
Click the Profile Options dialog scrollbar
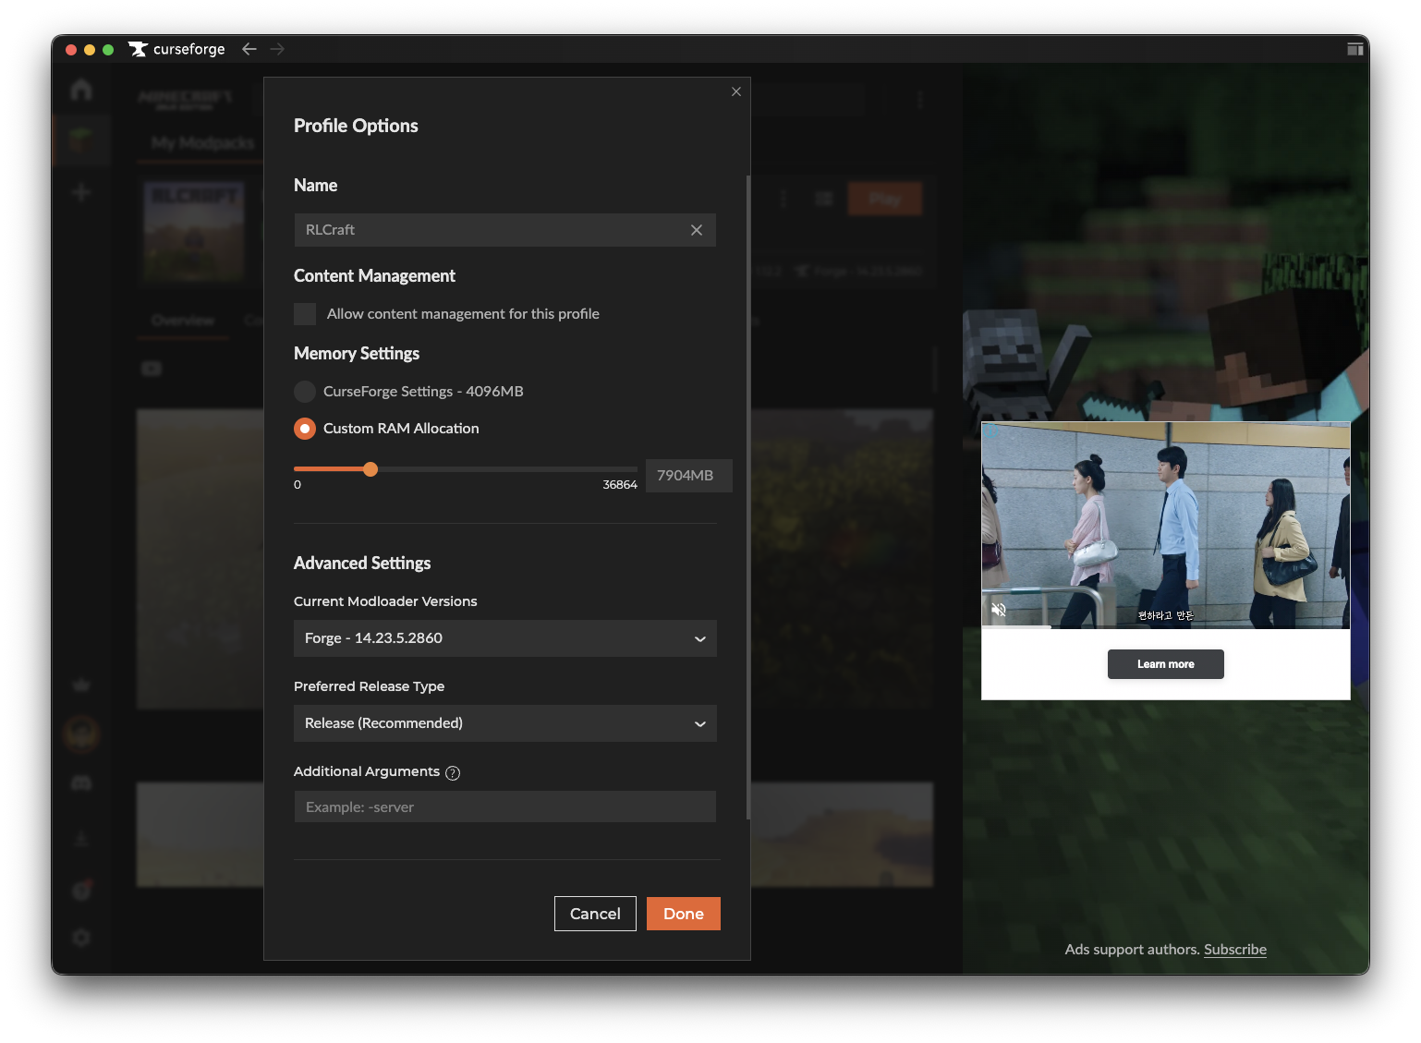747,497
